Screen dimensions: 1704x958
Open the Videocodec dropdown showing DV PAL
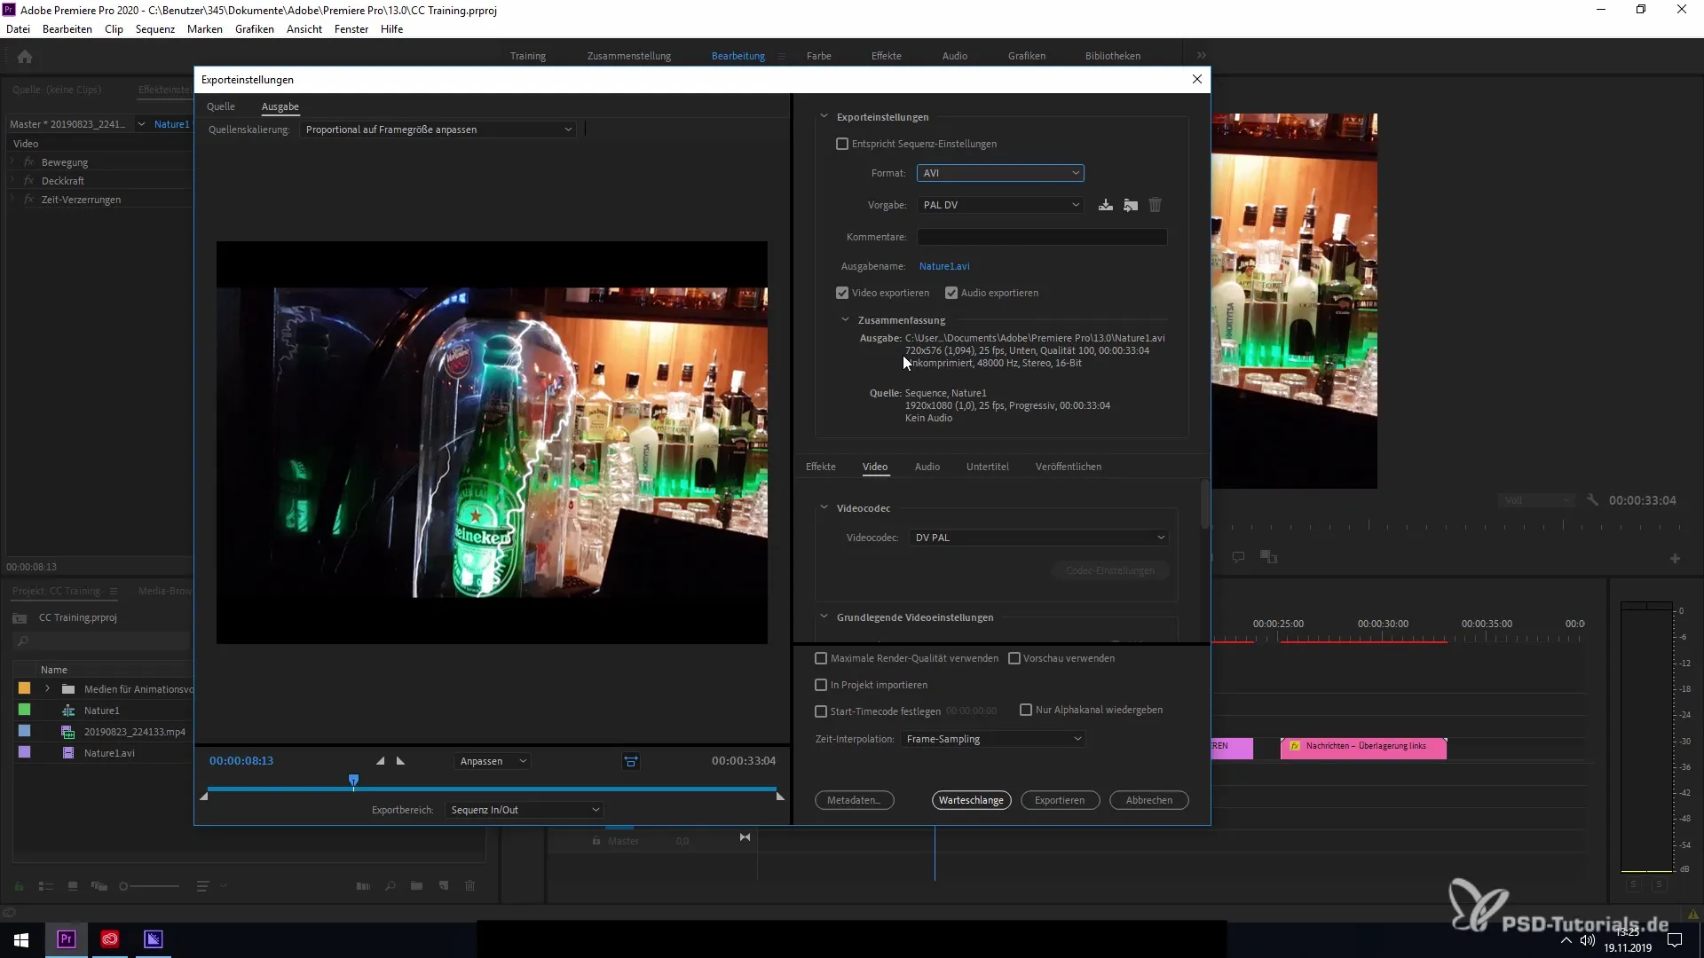point(1039,538)
